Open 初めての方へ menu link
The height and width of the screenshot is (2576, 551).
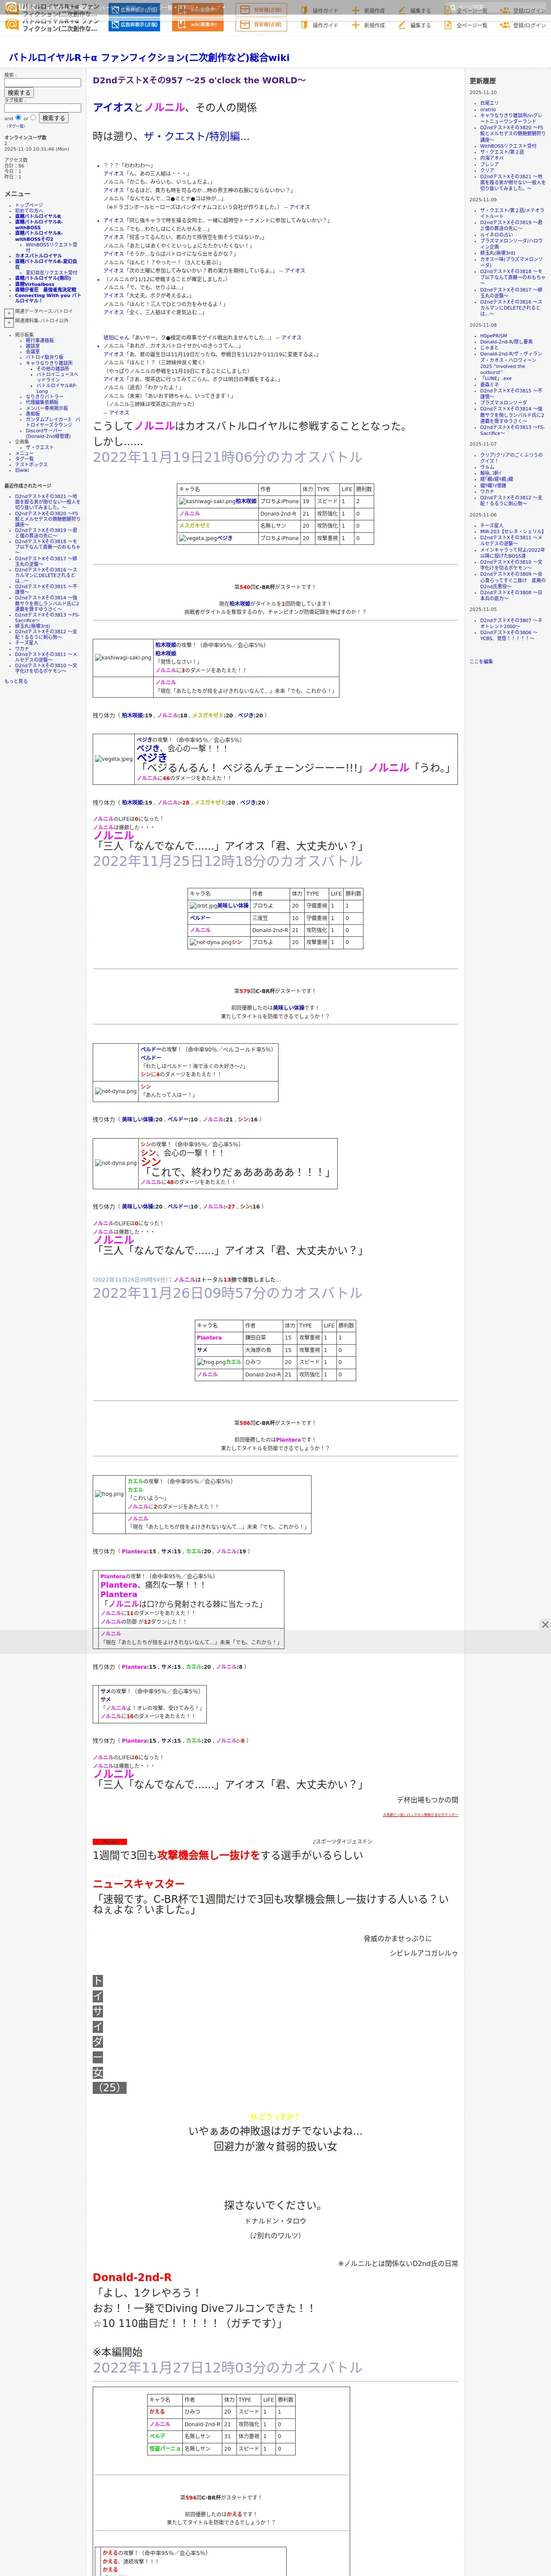tap(30, 211)
